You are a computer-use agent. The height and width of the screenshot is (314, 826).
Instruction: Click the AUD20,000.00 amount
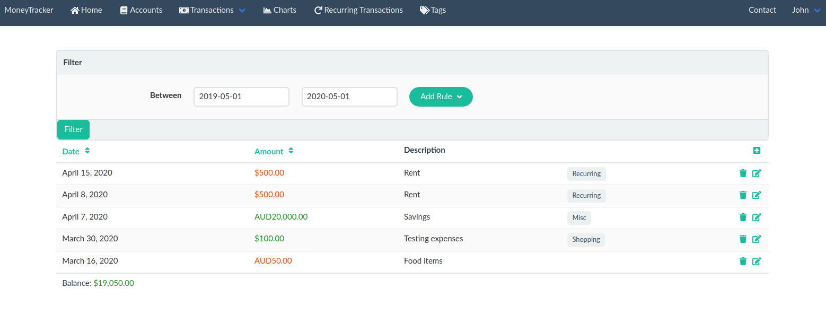click(281, 217)
